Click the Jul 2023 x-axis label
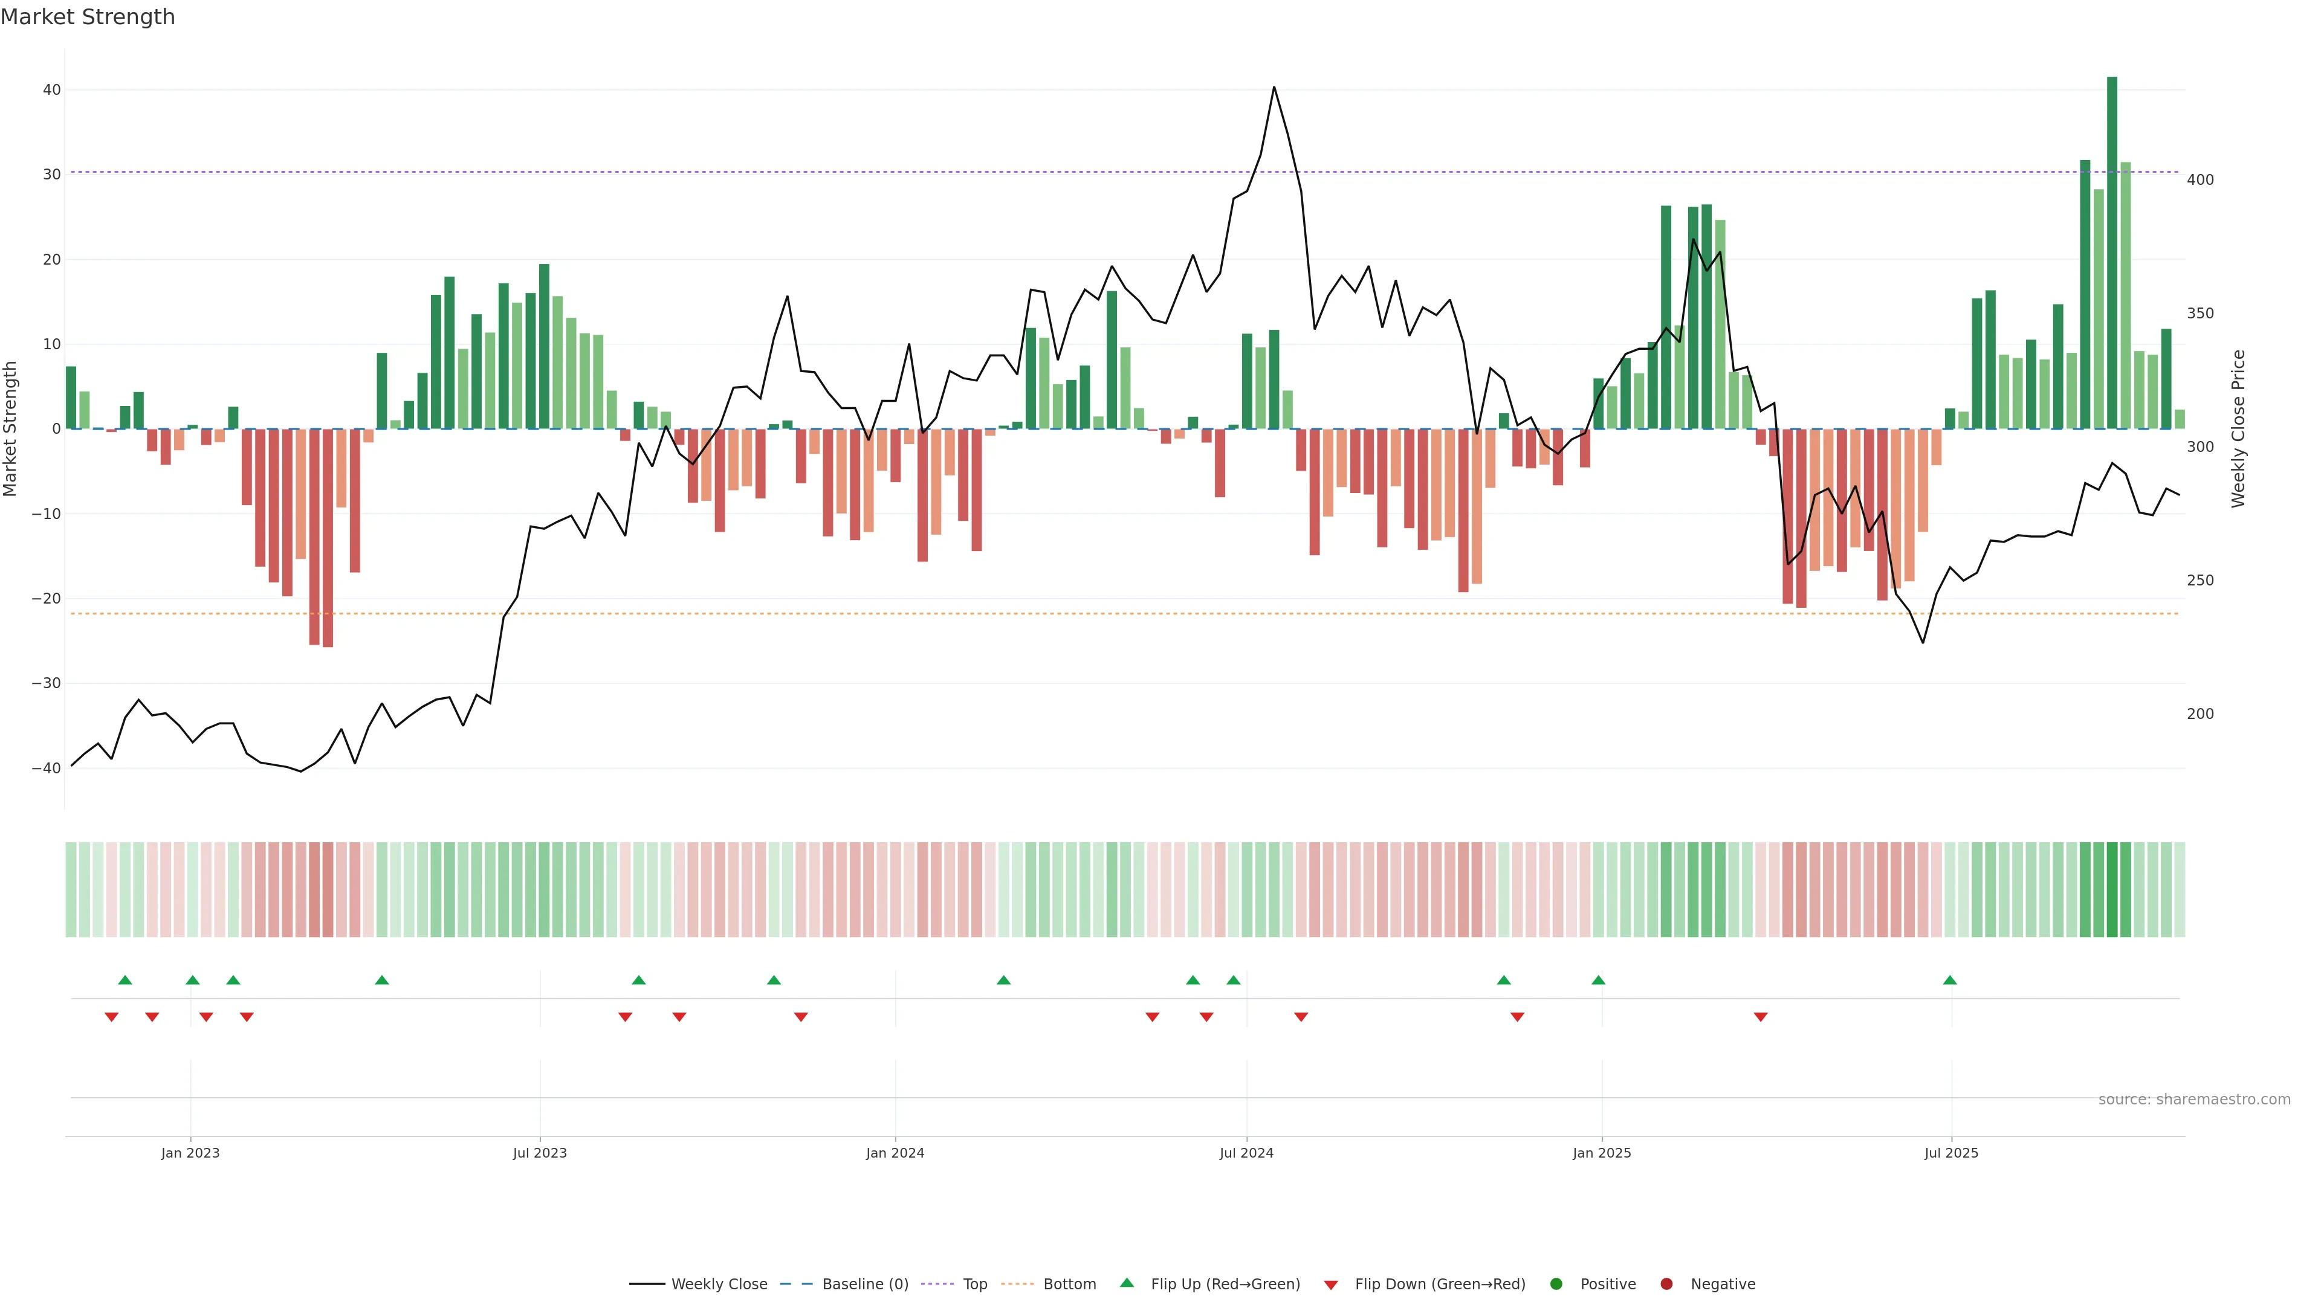This screenshot has height=1305, width=2321. point(540,1153)
